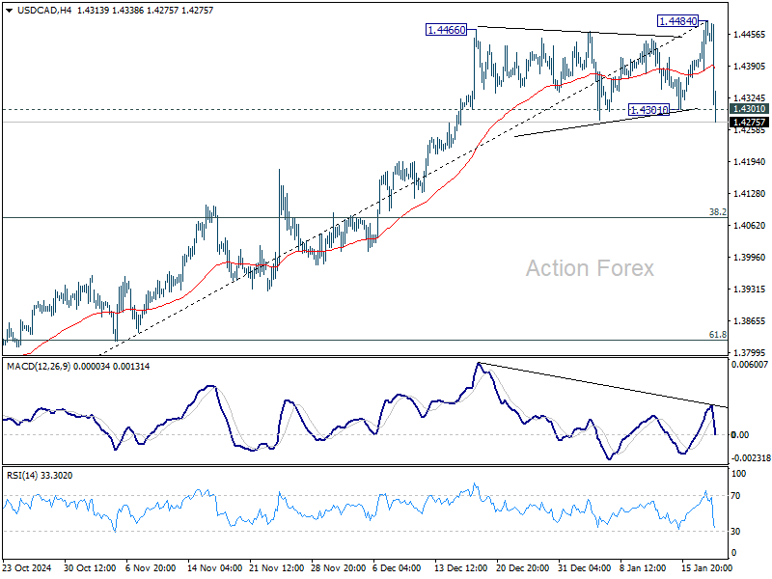Click the 38.2 Fibonacci level label

point(717,212)
